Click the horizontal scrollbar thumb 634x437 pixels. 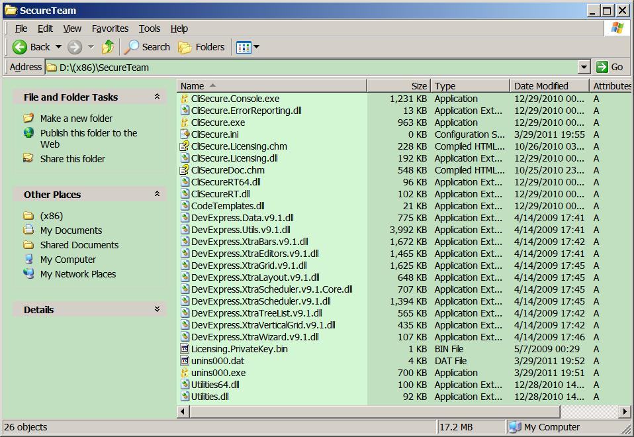coord(375,412)
